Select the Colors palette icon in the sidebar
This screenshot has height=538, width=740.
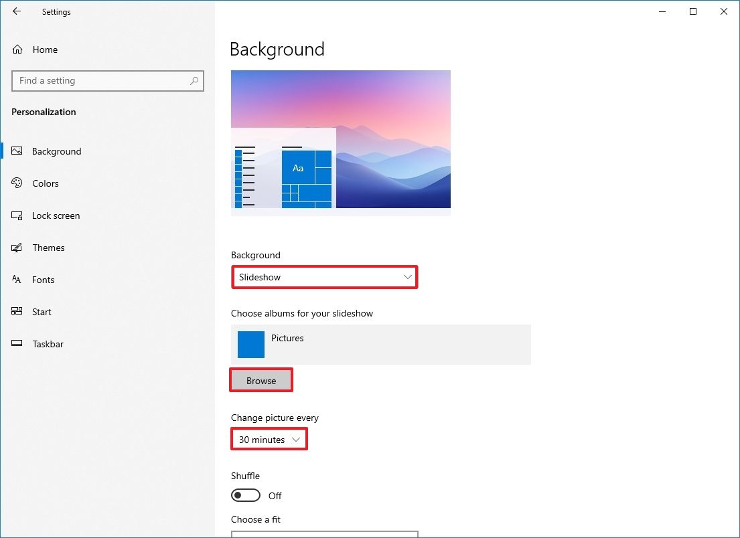pyautogui.click(x=16, y=183)
